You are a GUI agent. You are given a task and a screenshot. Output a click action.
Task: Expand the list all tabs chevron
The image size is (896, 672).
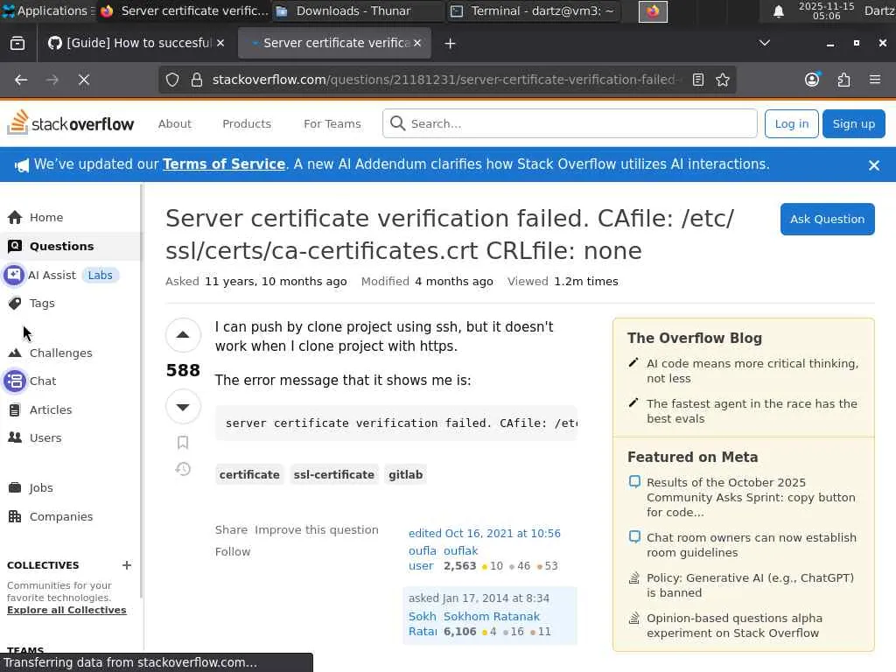point(764,43)
